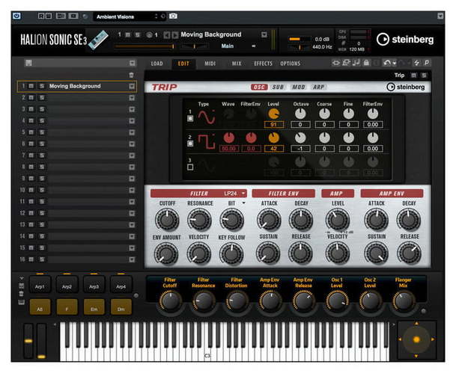The height and width of the screenshot is (373, 456).
Task: Toggle oscillator 1 on/off checkbox
Action: (x=190, y=118)
